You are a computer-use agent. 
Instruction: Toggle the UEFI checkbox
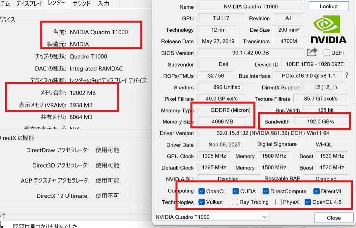tap(326, 52)
